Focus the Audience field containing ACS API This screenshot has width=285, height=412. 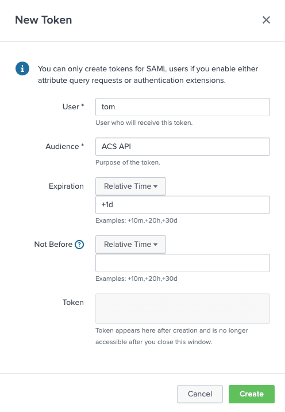click(x=183, y=147)
